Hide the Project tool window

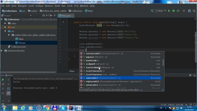pos(55,15)
